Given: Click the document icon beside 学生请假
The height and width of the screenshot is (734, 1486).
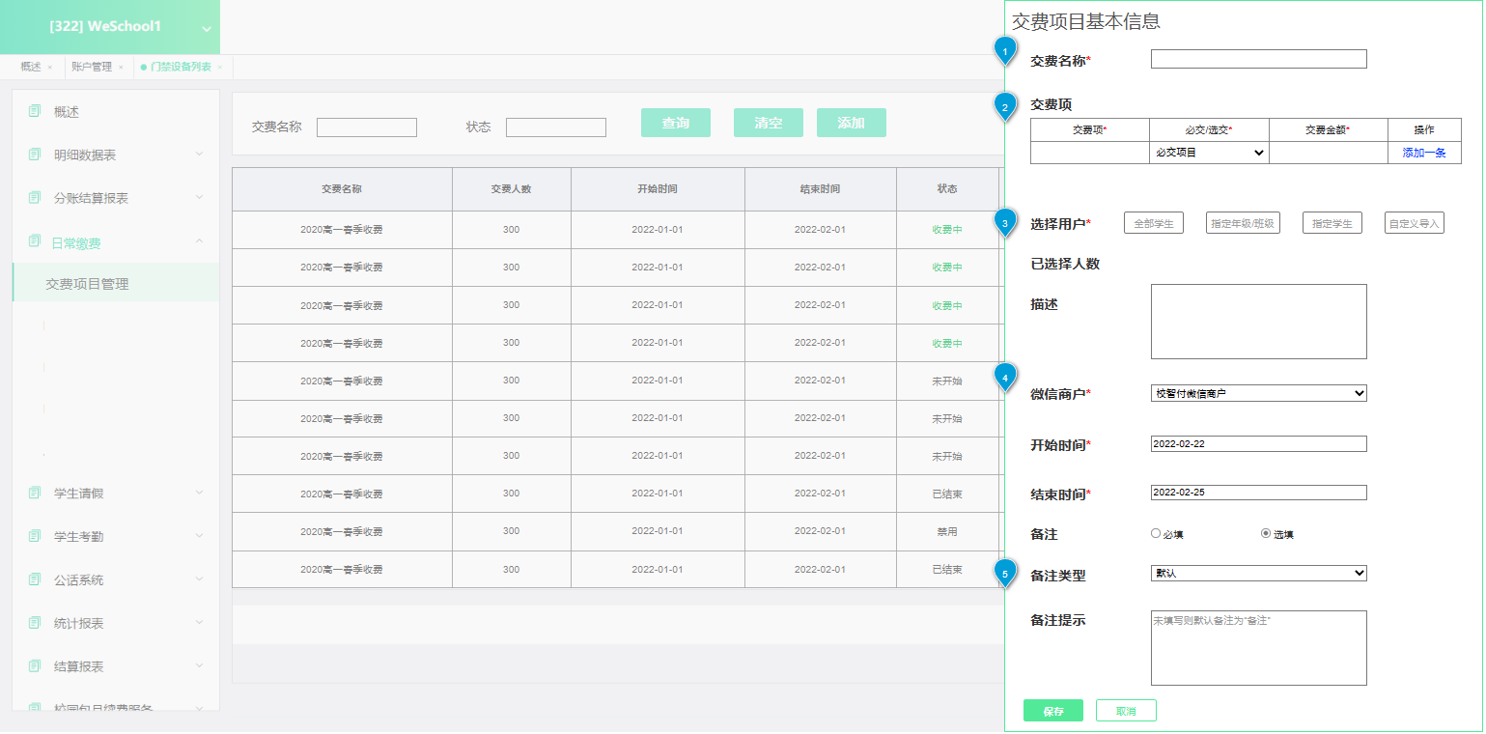Looking at the screenshot, I should coord(35,493).
